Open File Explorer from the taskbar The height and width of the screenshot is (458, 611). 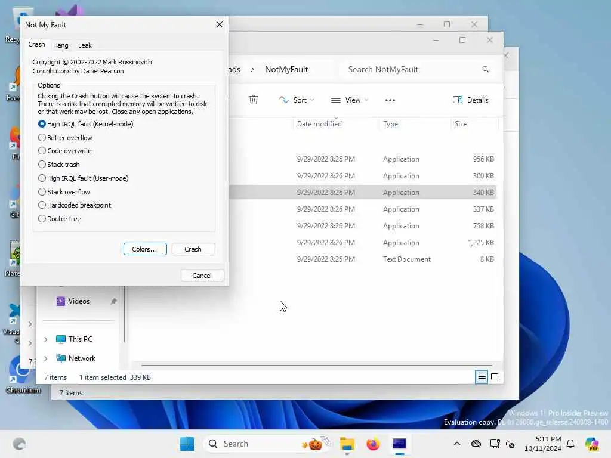[347, 444]
